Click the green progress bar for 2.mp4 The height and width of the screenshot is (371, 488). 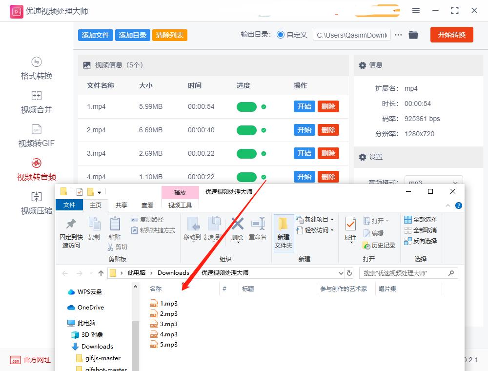click(x=246, y=130)
